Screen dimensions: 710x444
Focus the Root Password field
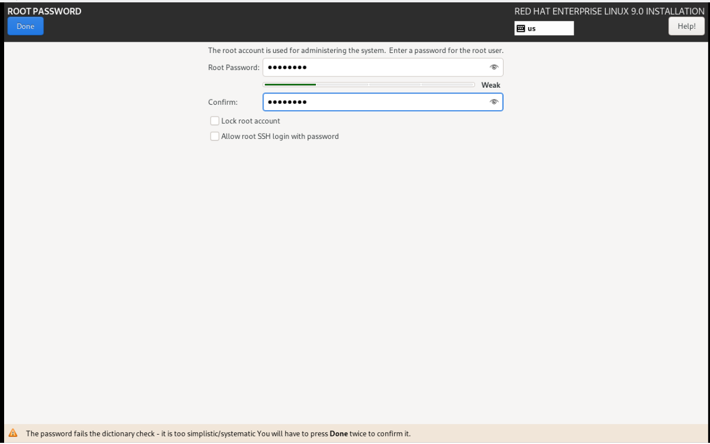point(383,67)
